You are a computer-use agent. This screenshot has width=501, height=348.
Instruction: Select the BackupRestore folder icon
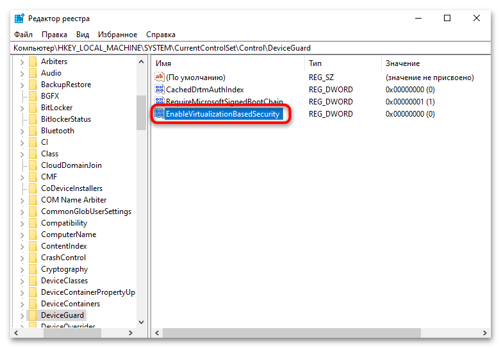pos(33,85)
